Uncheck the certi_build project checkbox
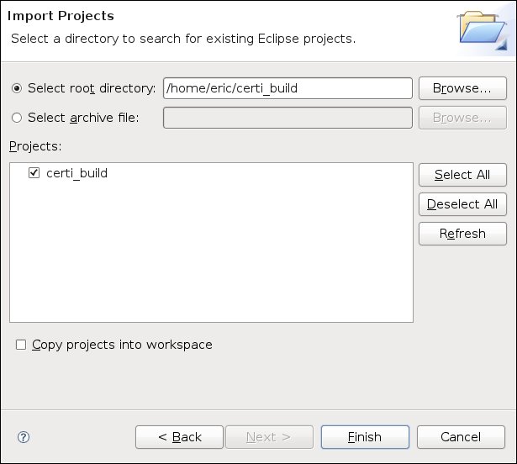 point(34,173)
